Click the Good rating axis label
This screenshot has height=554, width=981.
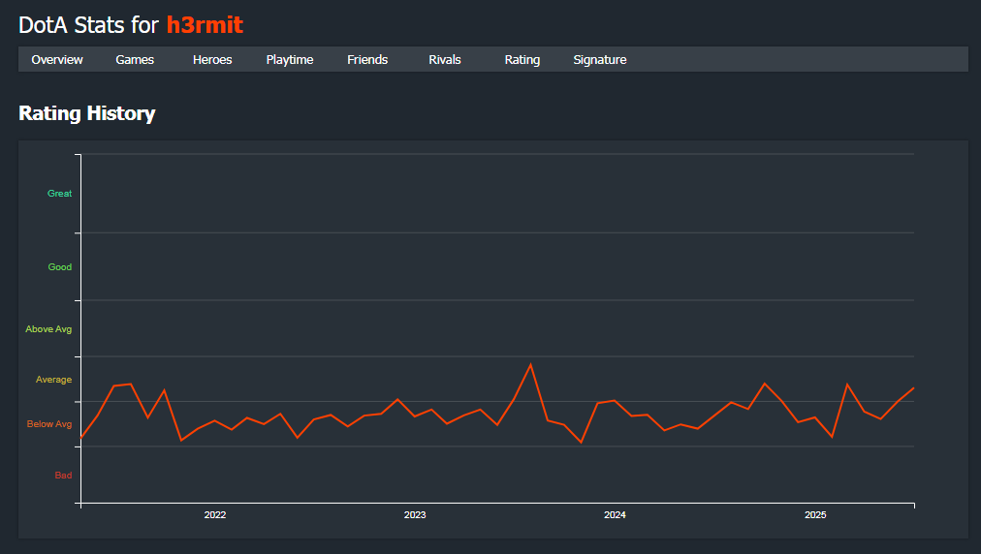click(59, 267)
